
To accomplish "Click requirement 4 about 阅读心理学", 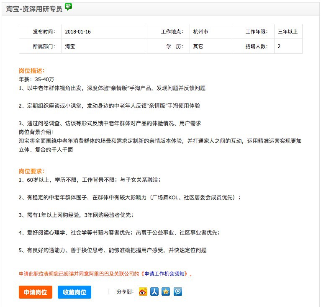I will tap(119, 232).
